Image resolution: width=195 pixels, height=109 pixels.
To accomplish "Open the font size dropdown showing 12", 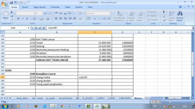I will [x=41, y=13].
